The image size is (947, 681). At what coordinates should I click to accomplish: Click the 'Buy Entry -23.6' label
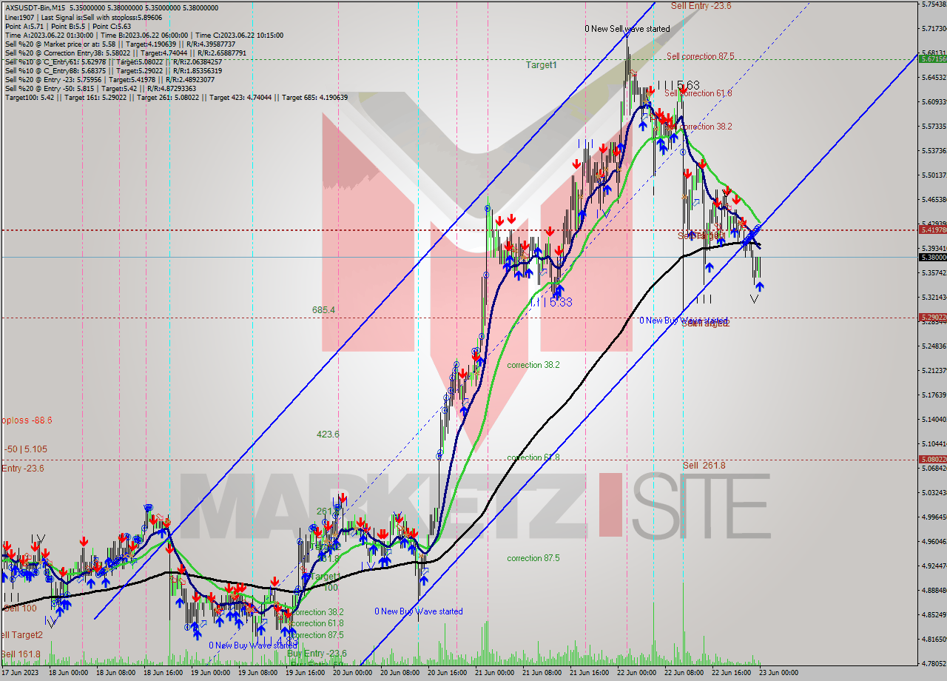tap(317, 654)
